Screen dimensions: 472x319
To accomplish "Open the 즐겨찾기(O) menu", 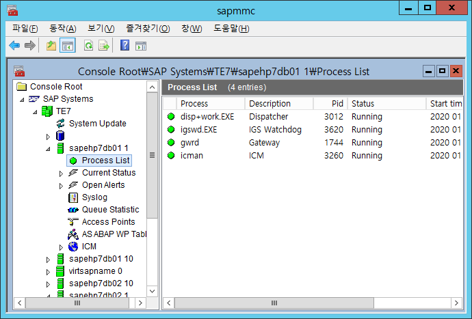I will coord(148,29).
